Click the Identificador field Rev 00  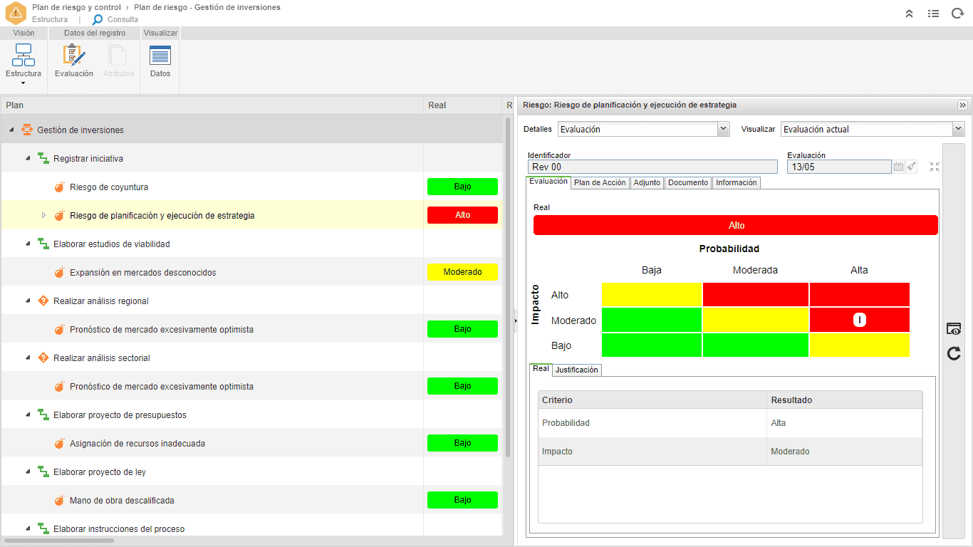[652, 167]
